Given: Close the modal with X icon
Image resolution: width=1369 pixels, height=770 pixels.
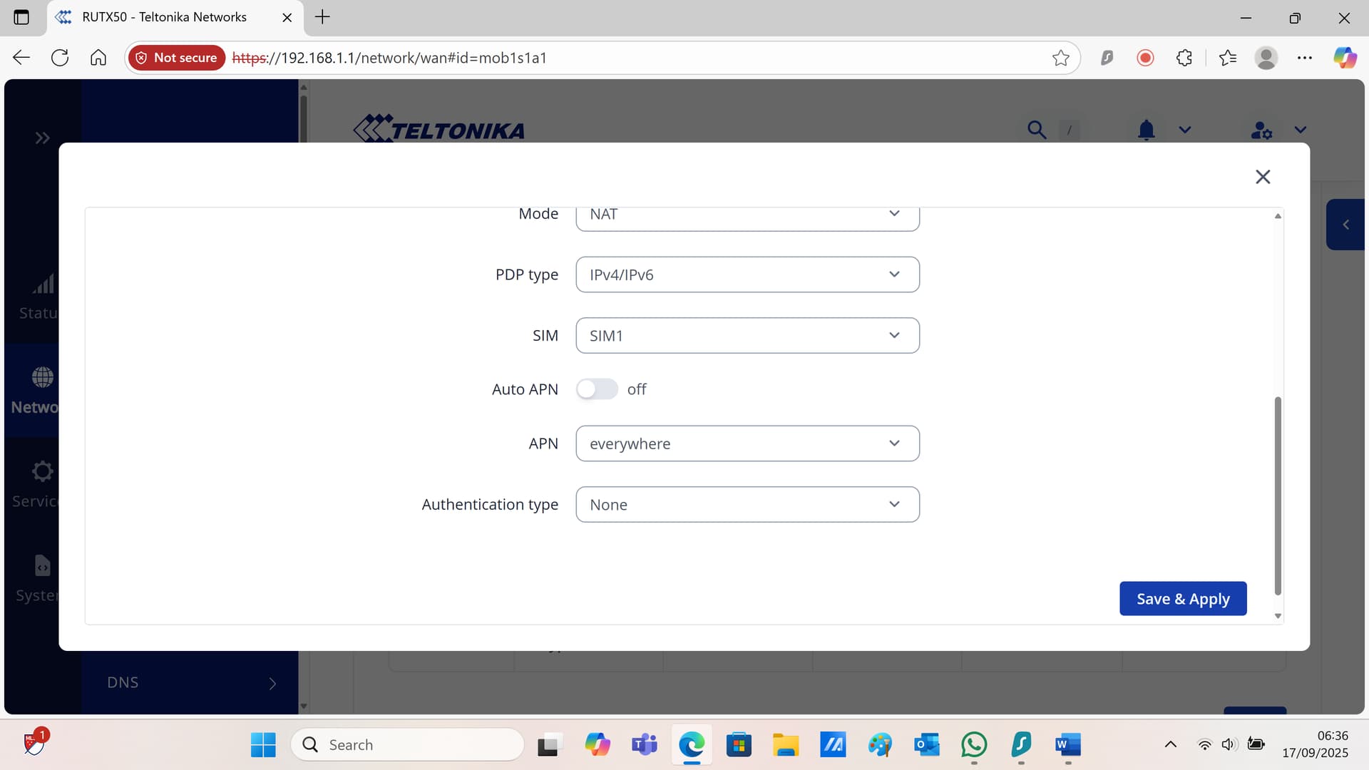Looking at the screenshot, I should [x=1262, y=177].
